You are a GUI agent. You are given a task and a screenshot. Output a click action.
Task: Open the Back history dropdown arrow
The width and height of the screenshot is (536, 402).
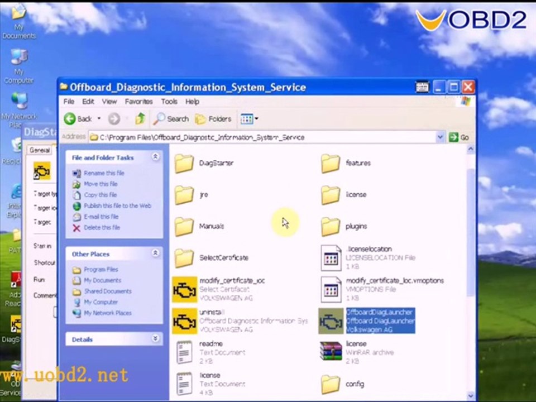(x=99, y=118)
